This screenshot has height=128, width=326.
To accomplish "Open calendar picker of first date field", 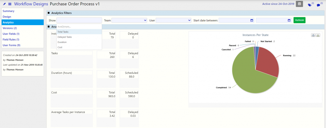I will [x=252, y=20].
